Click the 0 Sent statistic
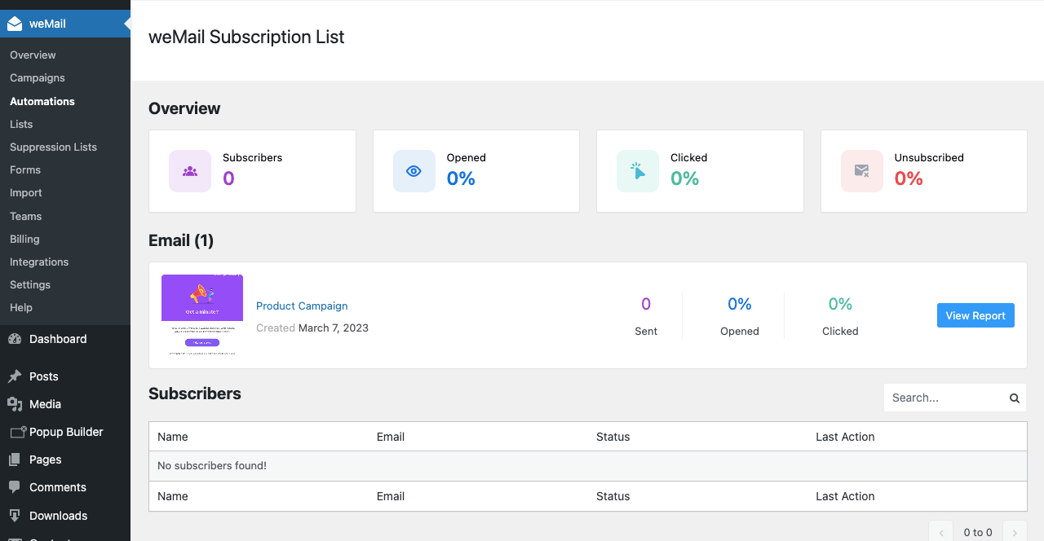Screen dimensions: 1044x541 click(646, 315)
